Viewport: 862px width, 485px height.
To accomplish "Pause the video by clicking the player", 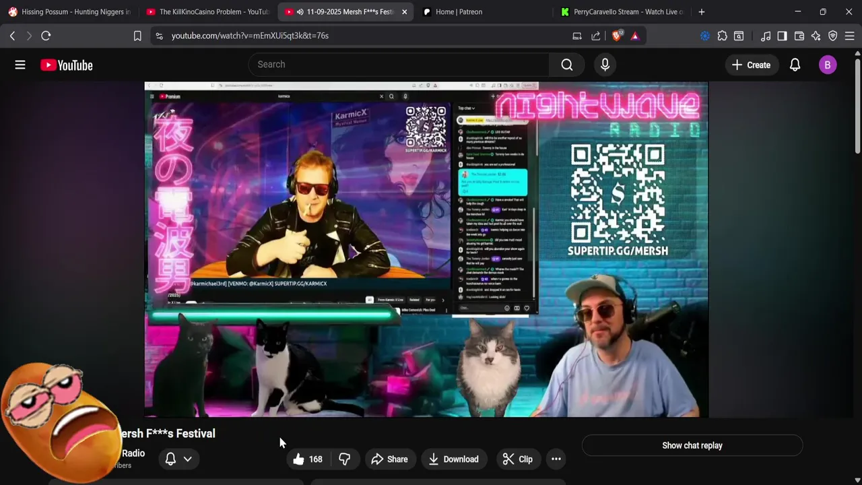I will tap(426, 249).
